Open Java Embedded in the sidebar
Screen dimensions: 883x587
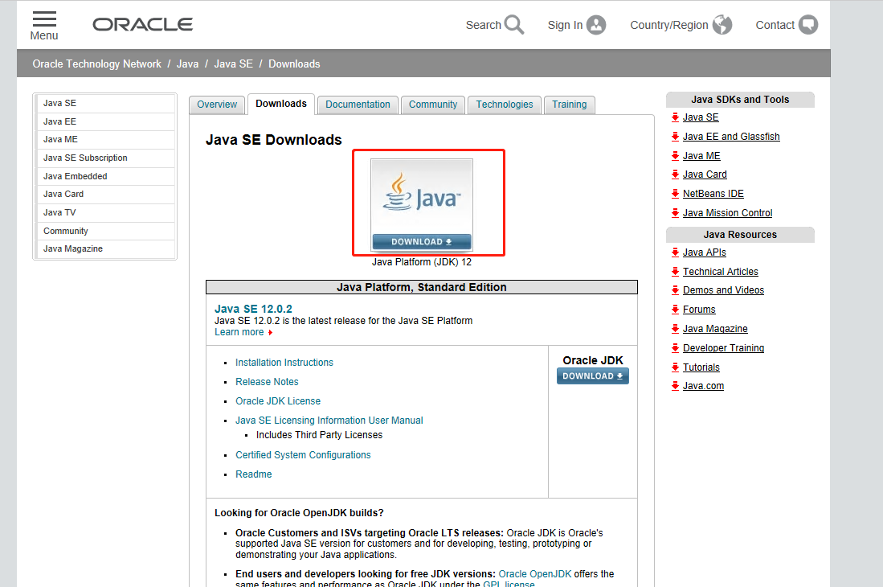coord(105,176)
